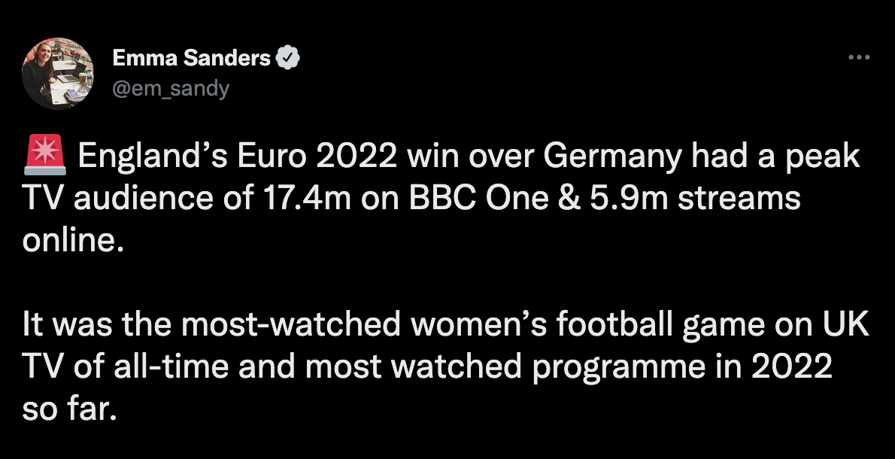Open Emma Sanders' profile picture

58,73
